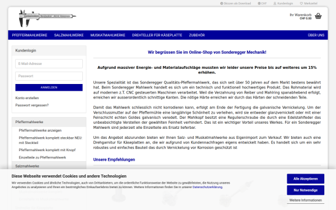
Task: Expand the Salzmahlwerke sidebar heading
Action: click(x=49, y=166)
